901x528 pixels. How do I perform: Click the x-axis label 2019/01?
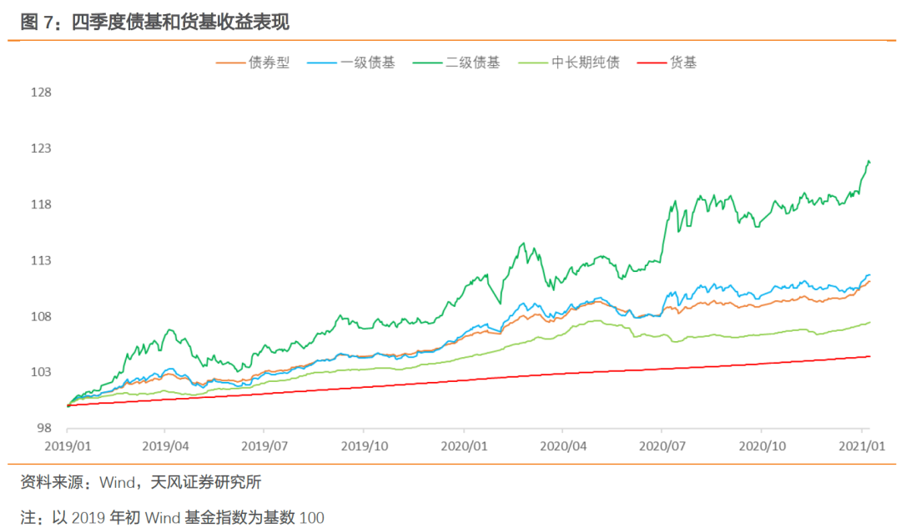tap(68, 446)
